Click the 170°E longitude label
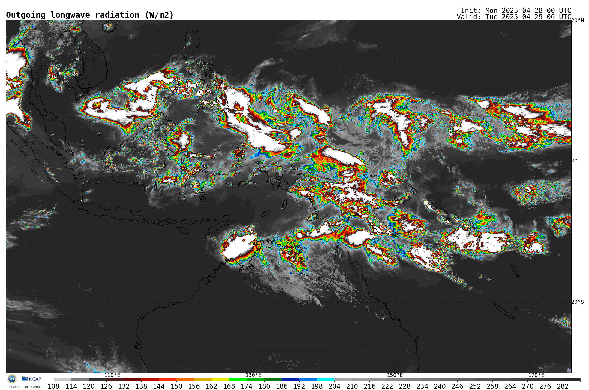Image resolution: width=589 pixels, height=390 pixels. pyautogui.click(x=536, y=375)
